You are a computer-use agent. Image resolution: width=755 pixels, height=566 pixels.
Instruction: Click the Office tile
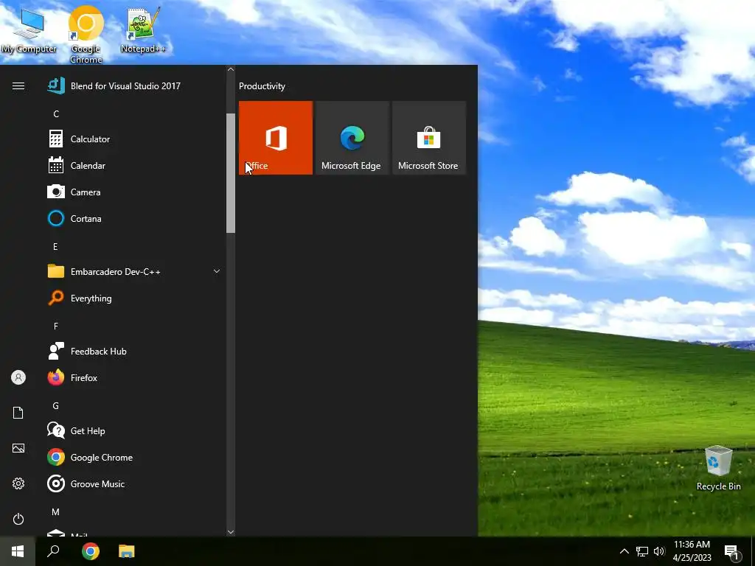tap(276, 138)
